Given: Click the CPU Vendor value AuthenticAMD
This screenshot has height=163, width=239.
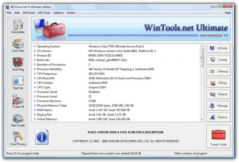Looking at the screenshot, I should click(x=98, y=83).
